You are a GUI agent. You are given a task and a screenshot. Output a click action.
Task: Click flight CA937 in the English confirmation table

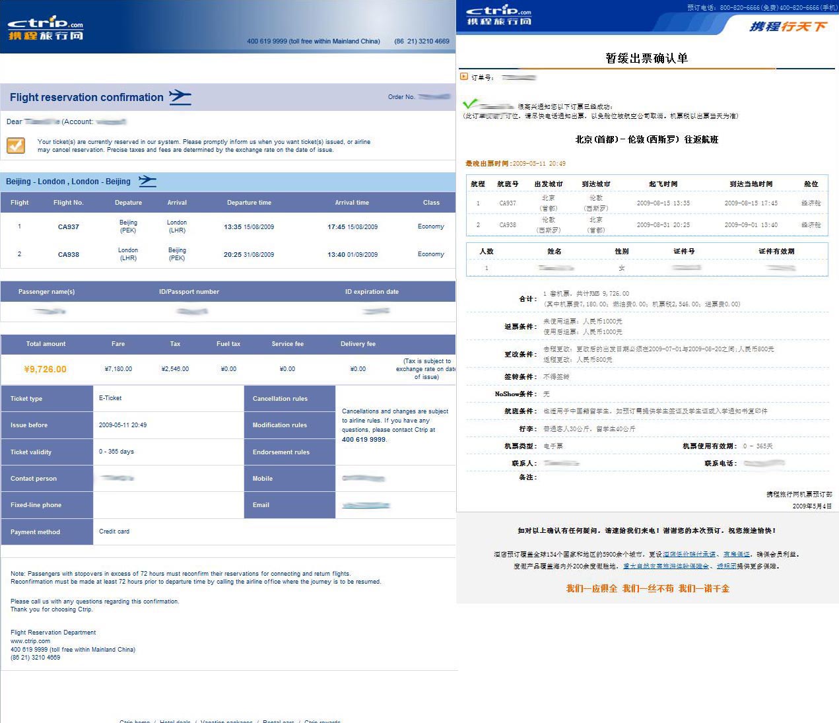69,227
